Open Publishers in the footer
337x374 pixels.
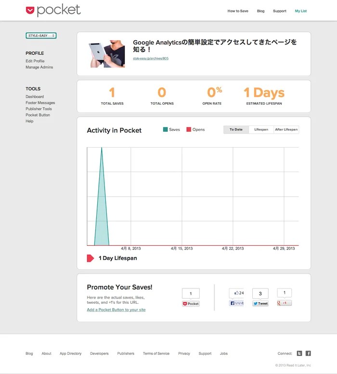point(126,353)
